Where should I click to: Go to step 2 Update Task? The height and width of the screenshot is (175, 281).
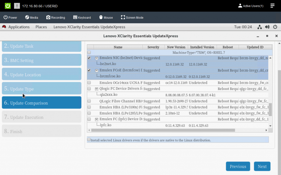[42, 46]
